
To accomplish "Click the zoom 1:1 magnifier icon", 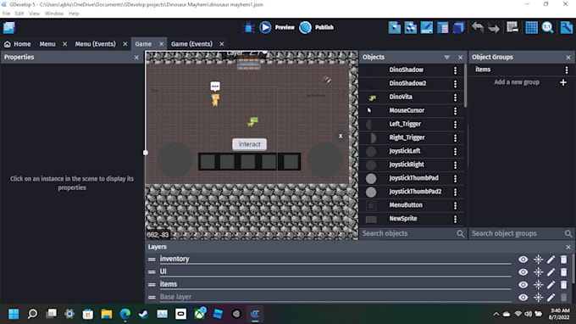I will [x=547, y=28].
